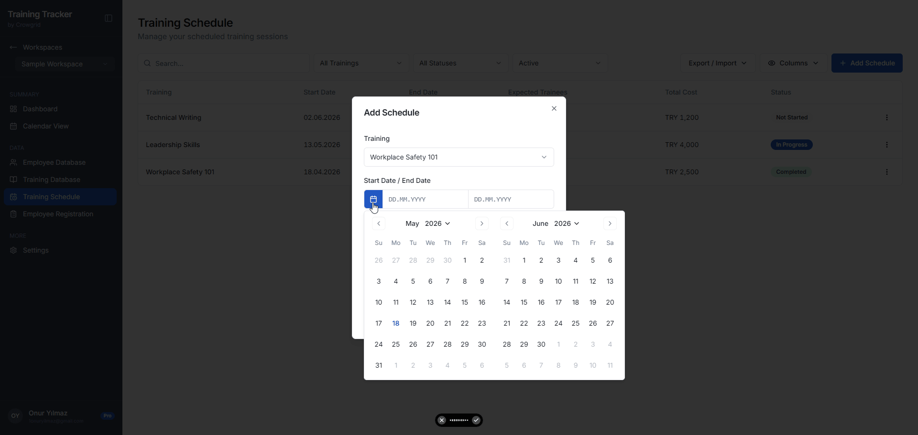Click the back arrow next to Workspaces
Image resolution: width=918 pixels, height=435 pixels.
(x=13, y=47)
